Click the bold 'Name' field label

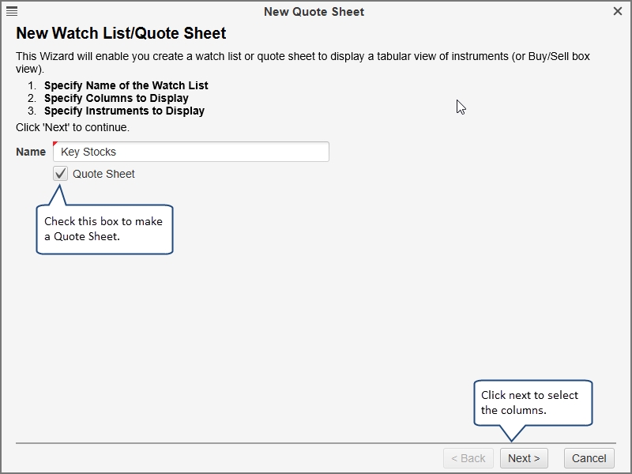click(x=31, y=152)
